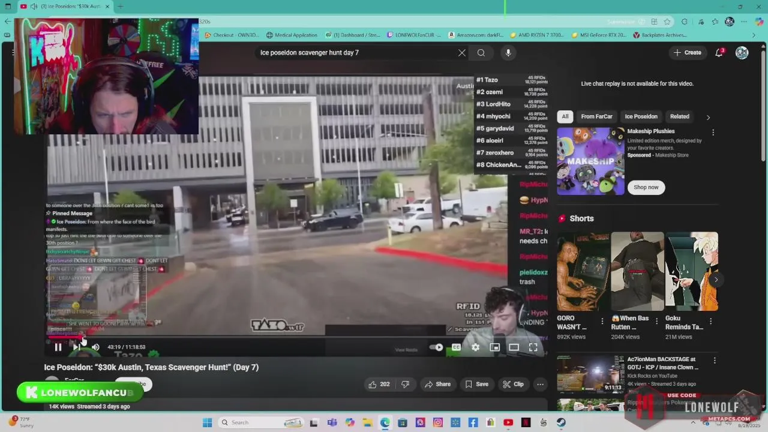Image resolution: width=768 pixels, height=432 pixels.
Task: Open the Makeship Plushies ad thumbnail
Action: coord(590,161)
